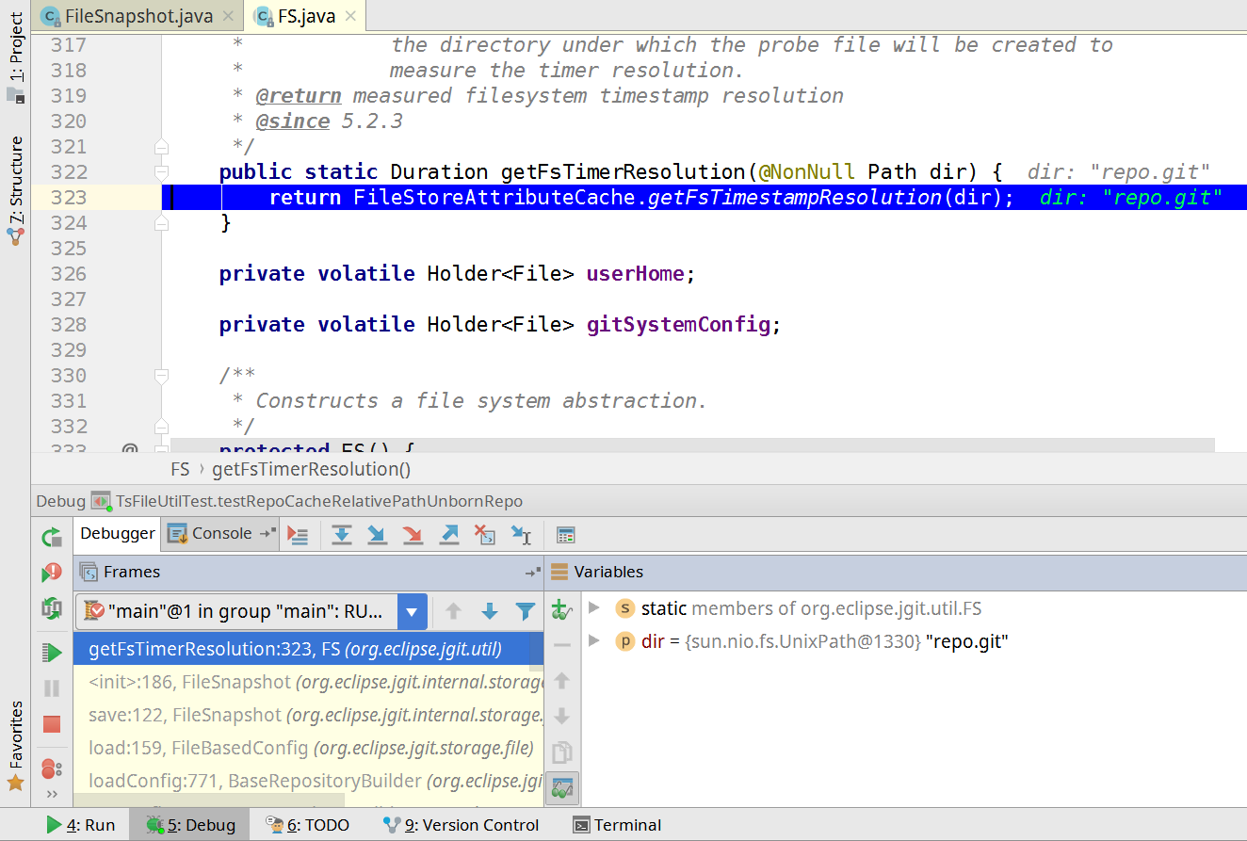Toggle the frames filter funnel icon
Image resolution: width=1247 pixels, height=841 pixels.
[526, 611]
